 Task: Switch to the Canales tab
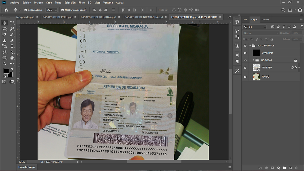(x=266, y=19)
